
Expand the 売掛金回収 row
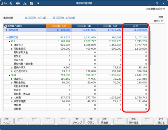click(x=12, y=49)
